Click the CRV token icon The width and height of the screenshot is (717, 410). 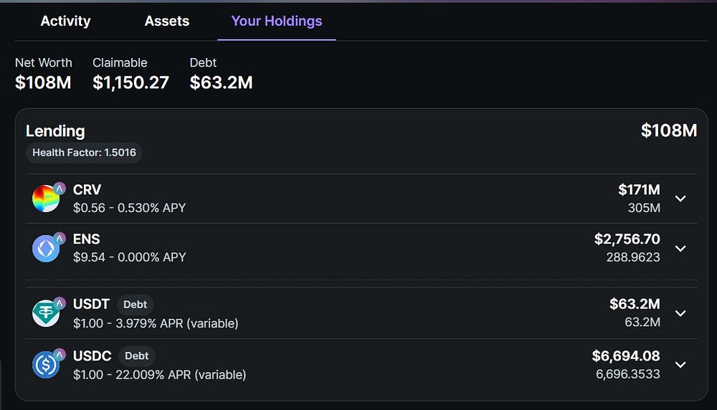pyautogui.click(x=46, y=199)
